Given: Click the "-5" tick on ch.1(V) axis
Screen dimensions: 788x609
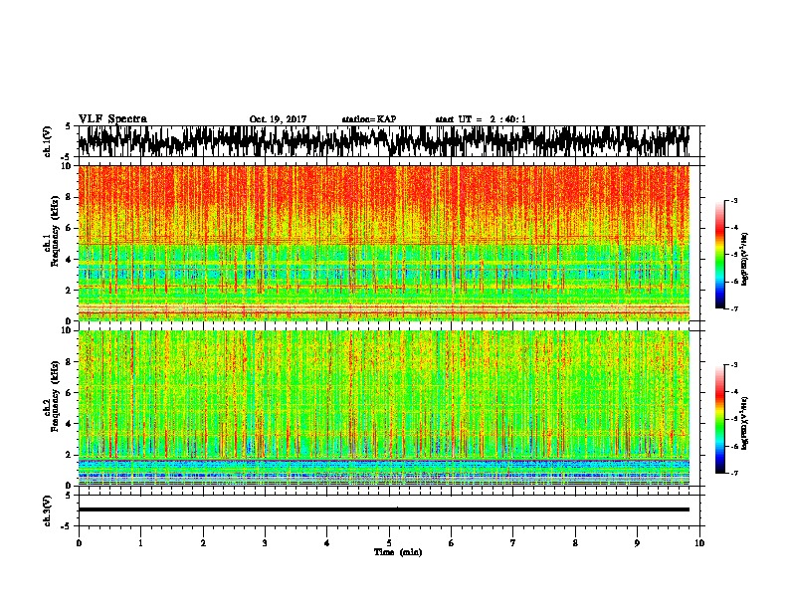Looking at the screenshot, I should [67, 157].
